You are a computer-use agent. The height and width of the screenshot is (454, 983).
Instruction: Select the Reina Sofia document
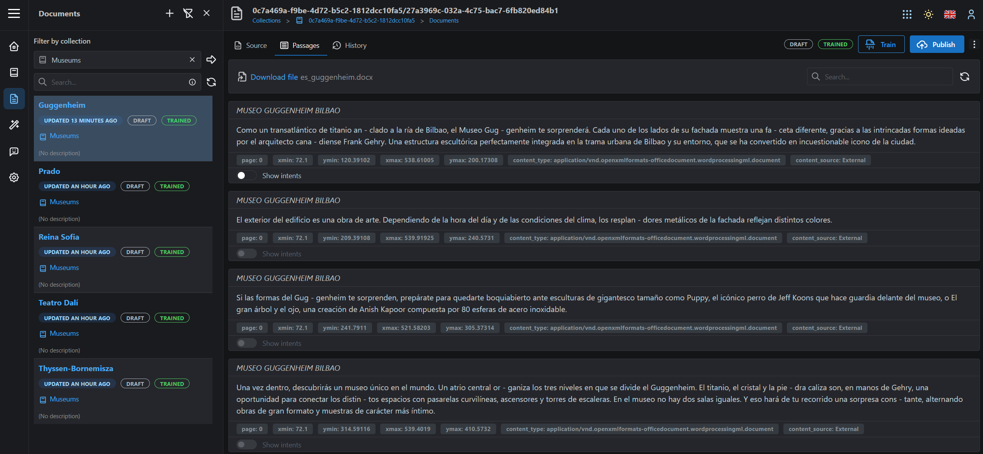(123, 260)
